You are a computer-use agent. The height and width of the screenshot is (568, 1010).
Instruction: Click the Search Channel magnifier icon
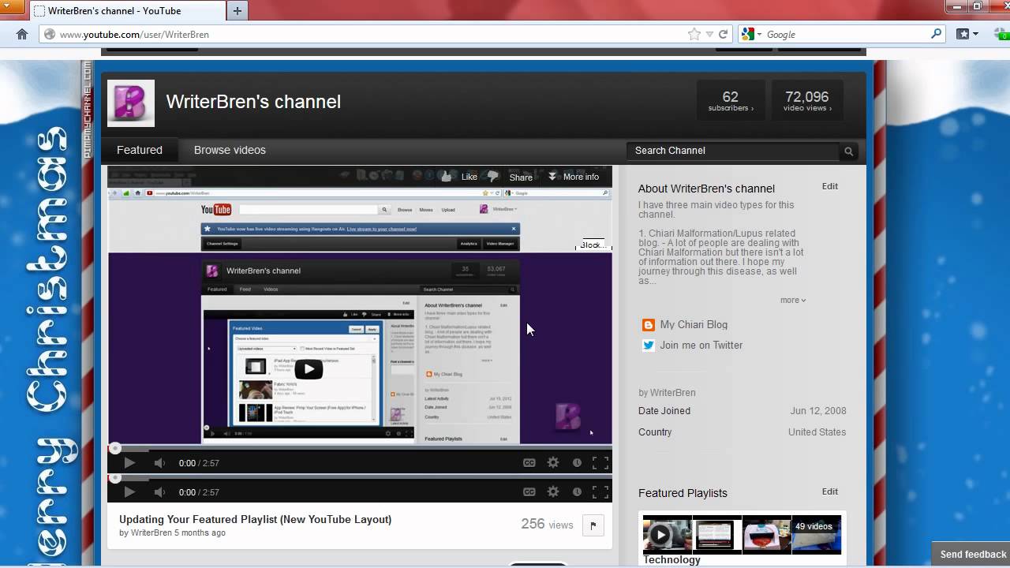849,151
